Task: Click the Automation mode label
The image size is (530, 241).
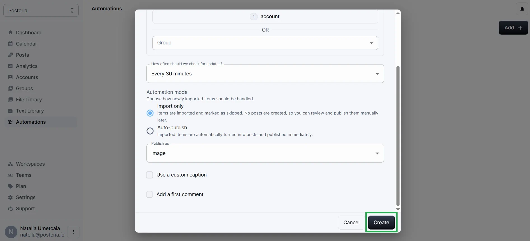Action: pyautogui.click(x=167, y=92)
